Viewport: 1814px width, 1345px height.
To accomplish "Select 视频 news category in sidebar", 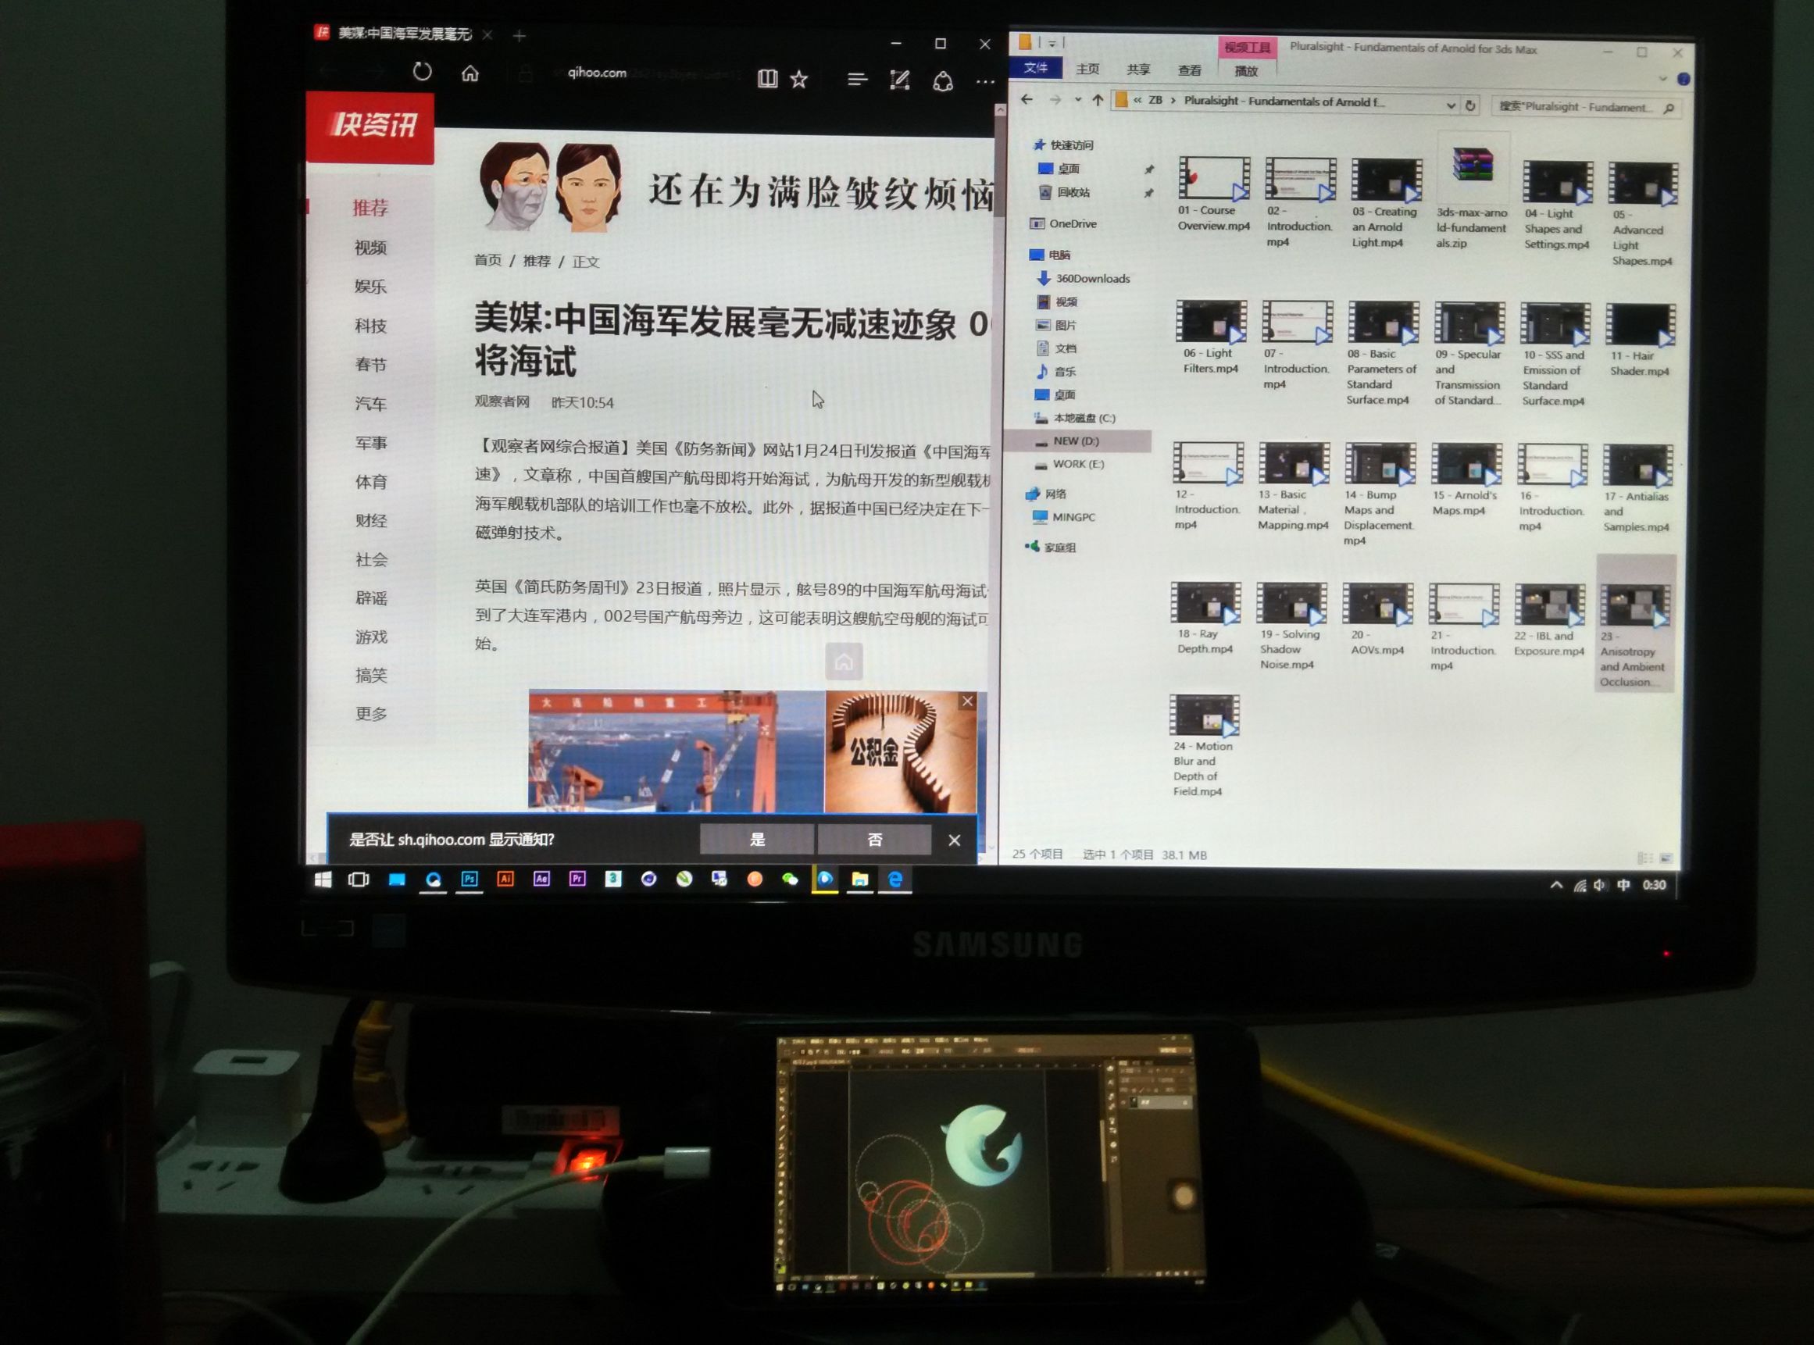I will (x=370, y=248).
